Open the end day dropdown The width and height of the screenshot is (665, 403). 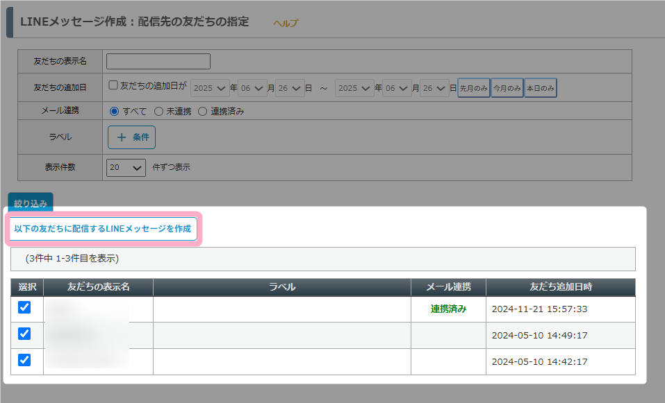[434, 88]
